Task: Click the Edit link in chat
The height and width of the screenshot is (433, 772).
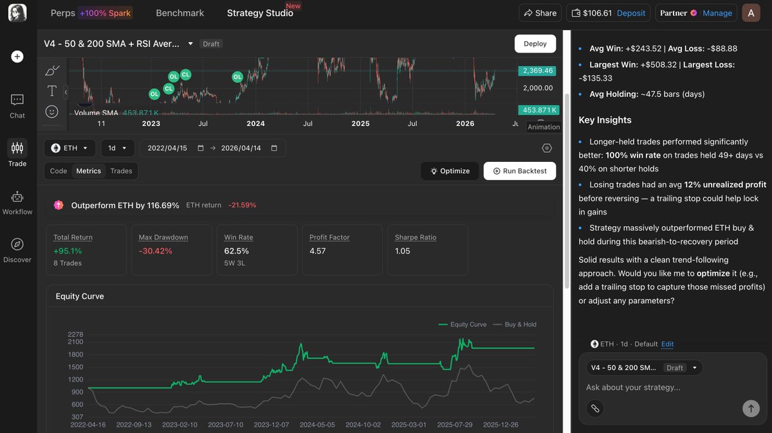Action: pos(667,344)
